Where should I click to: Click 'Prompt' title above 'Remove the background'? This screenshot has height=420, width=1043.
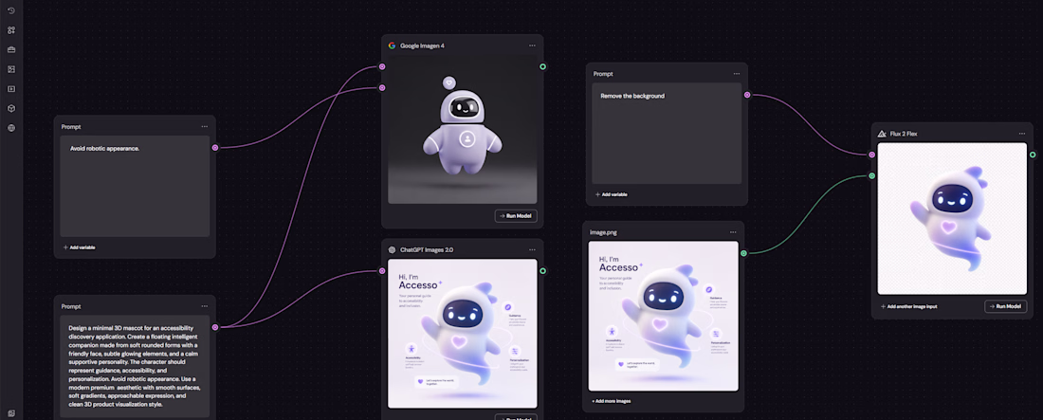click(603, 74)
